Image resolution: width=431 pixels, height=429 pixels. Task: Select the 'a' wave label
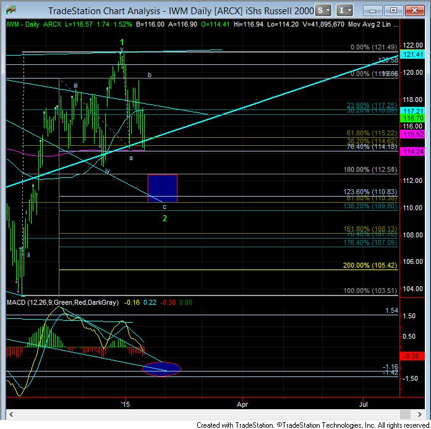tap(131, 158)
